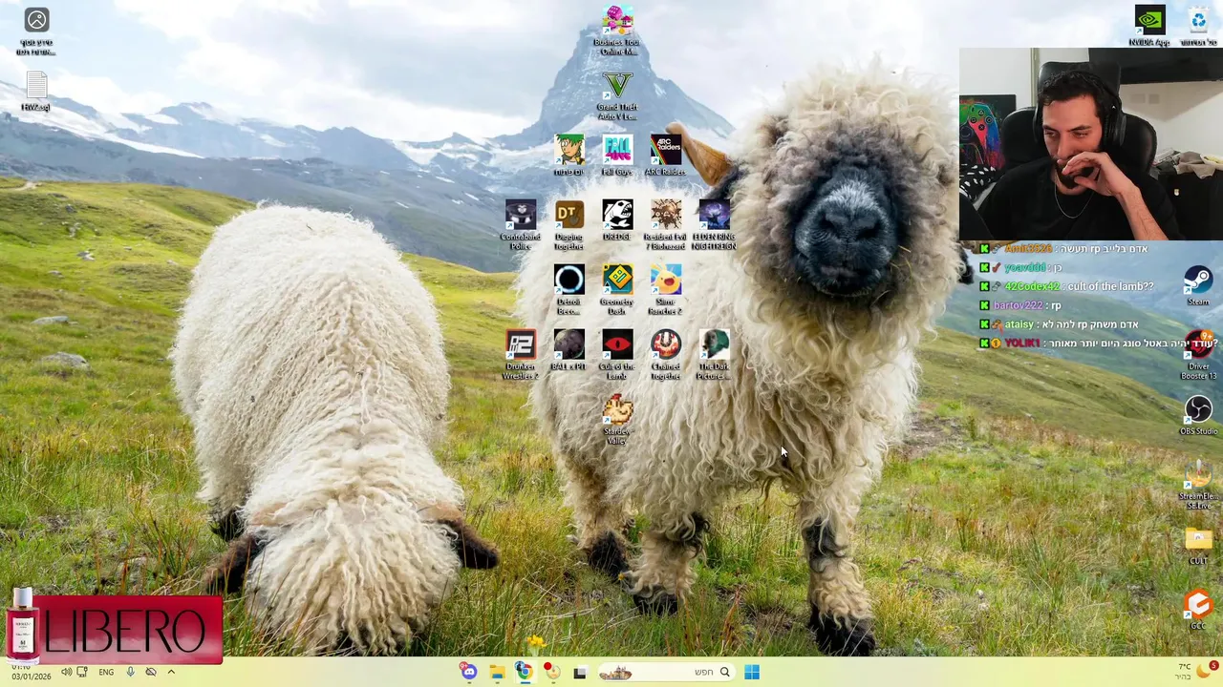The height and width of the screenshot is (687, 1223).
Task: Click the LIBERO banner overlay
Action: pos(115,629)
